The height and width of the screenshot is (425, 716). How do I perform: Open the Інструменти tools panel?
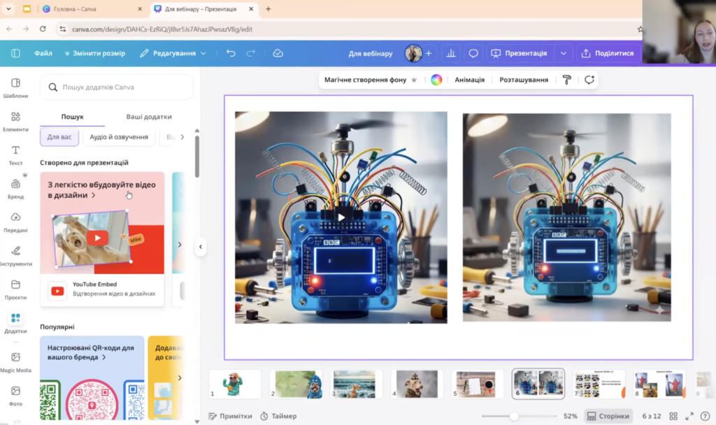tap(15, 256)
